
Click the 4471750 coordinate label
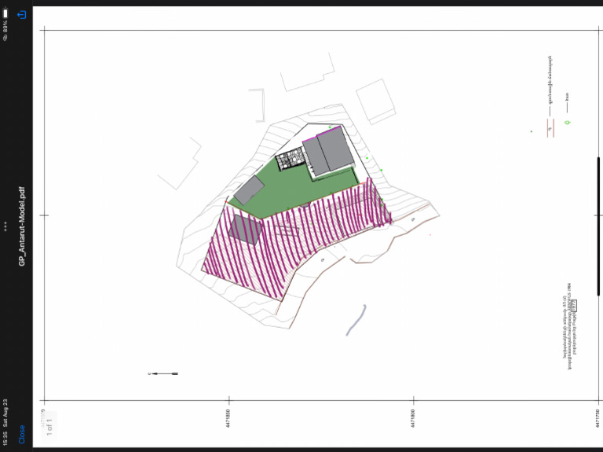tap(598, 418)
